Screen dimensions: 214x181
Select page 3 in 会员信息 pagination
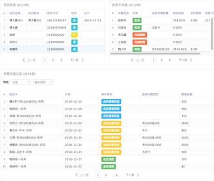[x=61, y=60]
